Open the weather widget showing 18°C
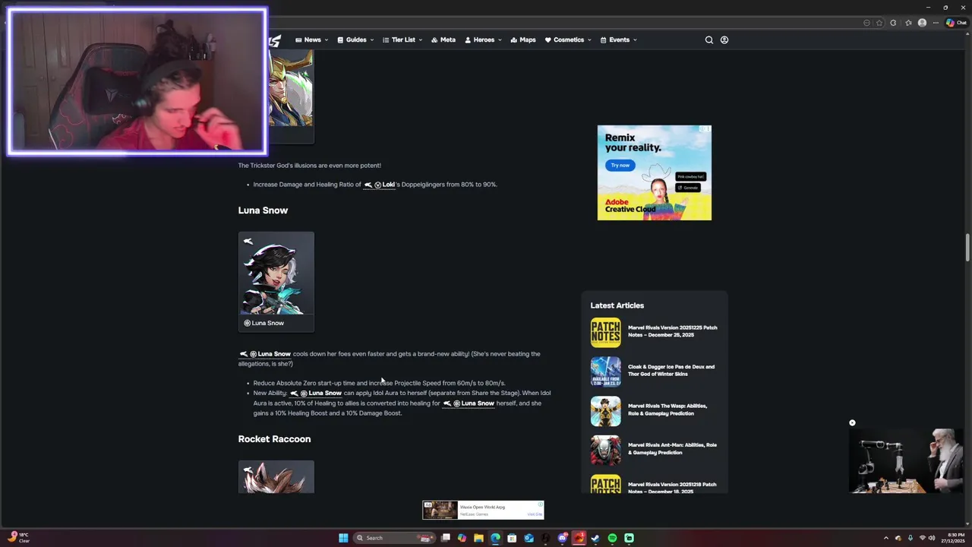This screenshot has width=972, height=547. tap(19, 538)
